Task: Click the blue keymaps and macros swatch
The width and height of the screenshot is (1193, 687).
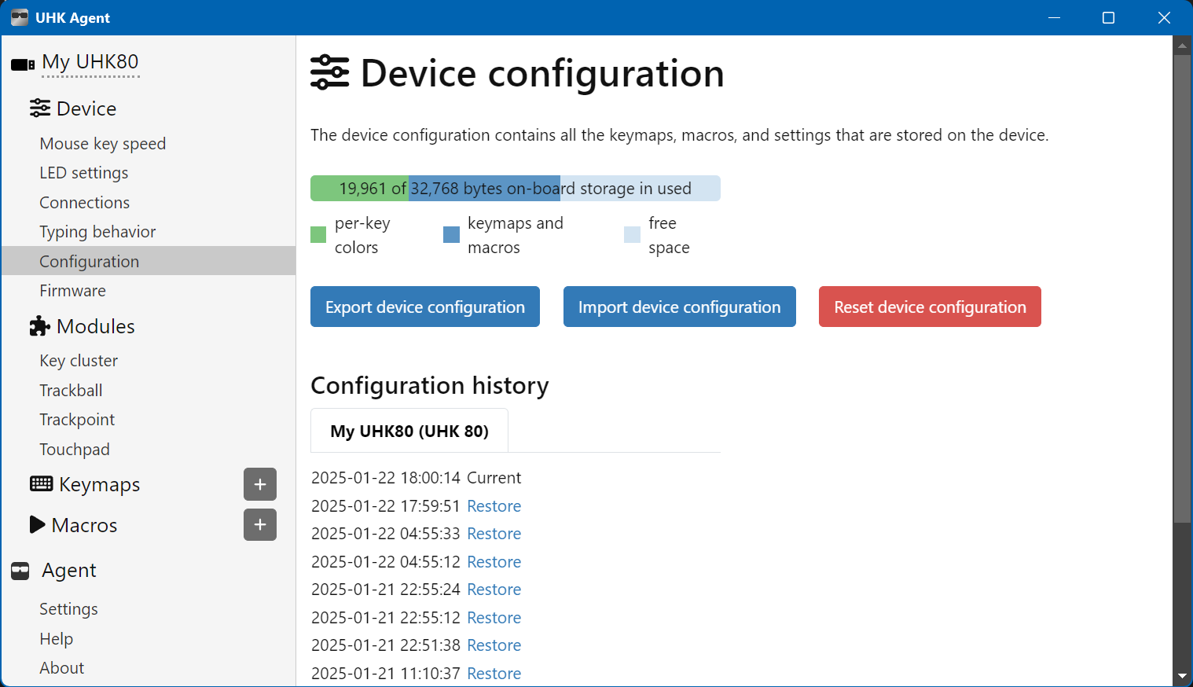Action: [x=451, y=234]
